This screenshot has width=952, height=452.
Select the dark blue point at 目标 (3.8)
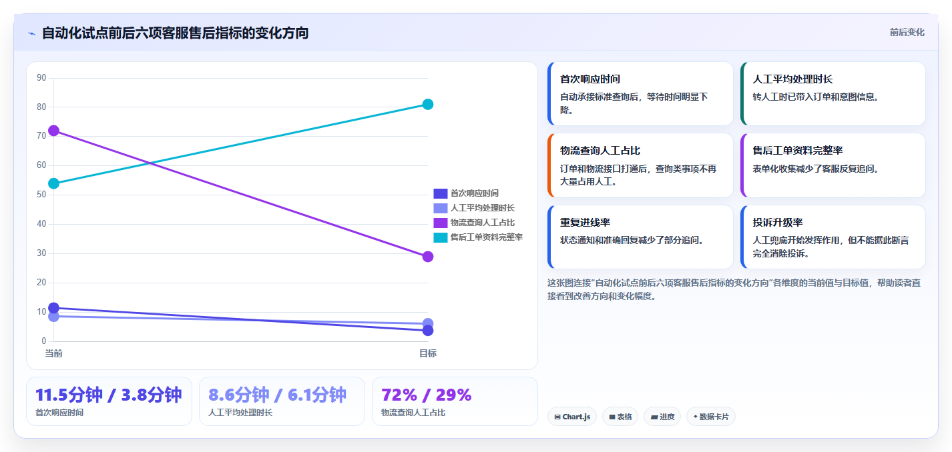pyautogui.click(x=428, y=331)
